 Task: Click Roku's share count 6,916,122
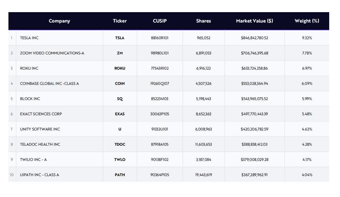(203, 68)
